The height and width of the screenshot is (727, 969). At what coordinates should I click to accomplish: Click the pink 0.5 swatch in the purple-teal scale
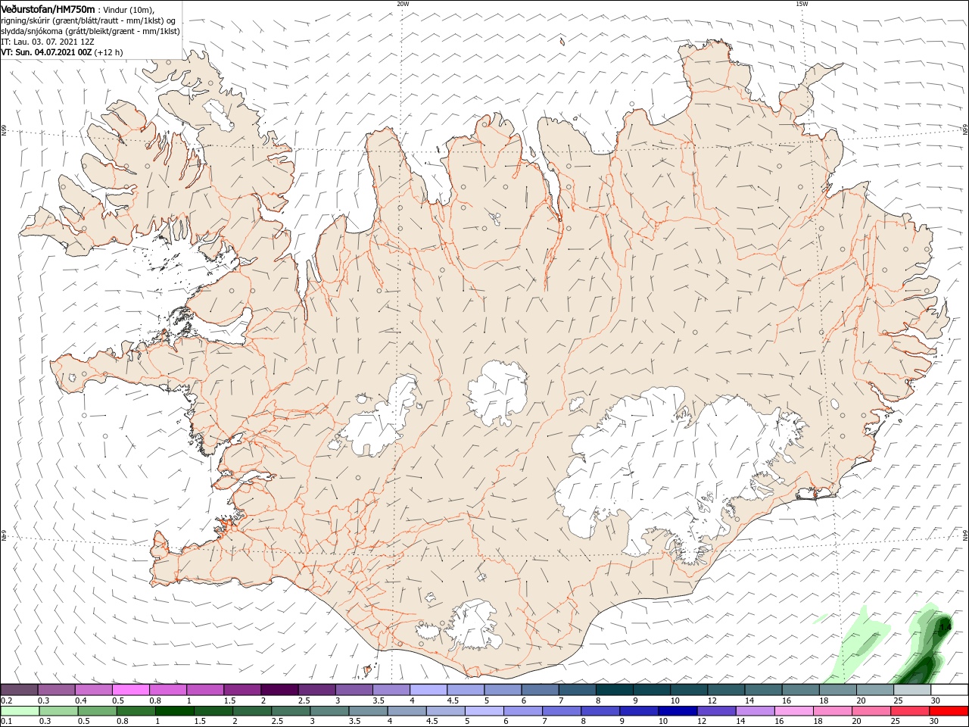(x=130, y=690)
